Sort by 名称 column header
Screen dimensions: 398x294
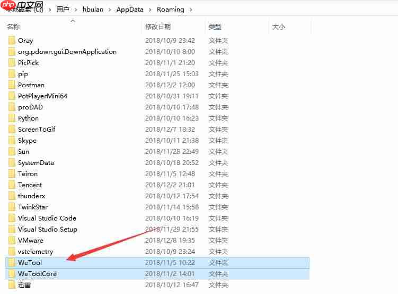(13, 26)
